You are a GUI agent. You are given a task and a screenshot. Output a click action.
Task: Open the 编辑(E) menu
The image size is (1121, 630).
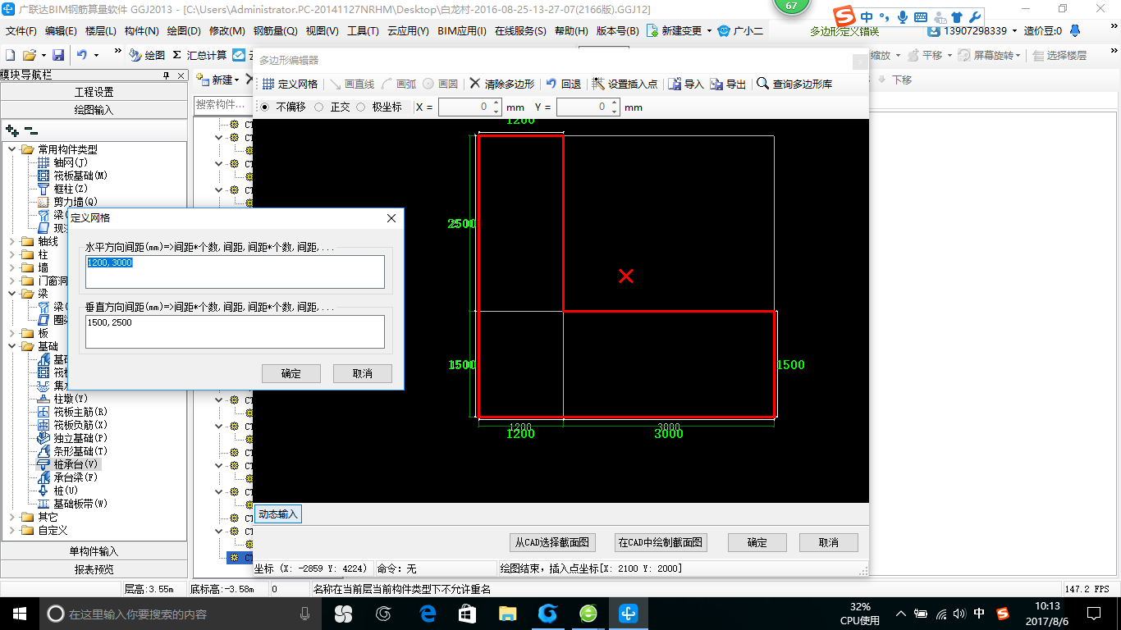point(61,31)
